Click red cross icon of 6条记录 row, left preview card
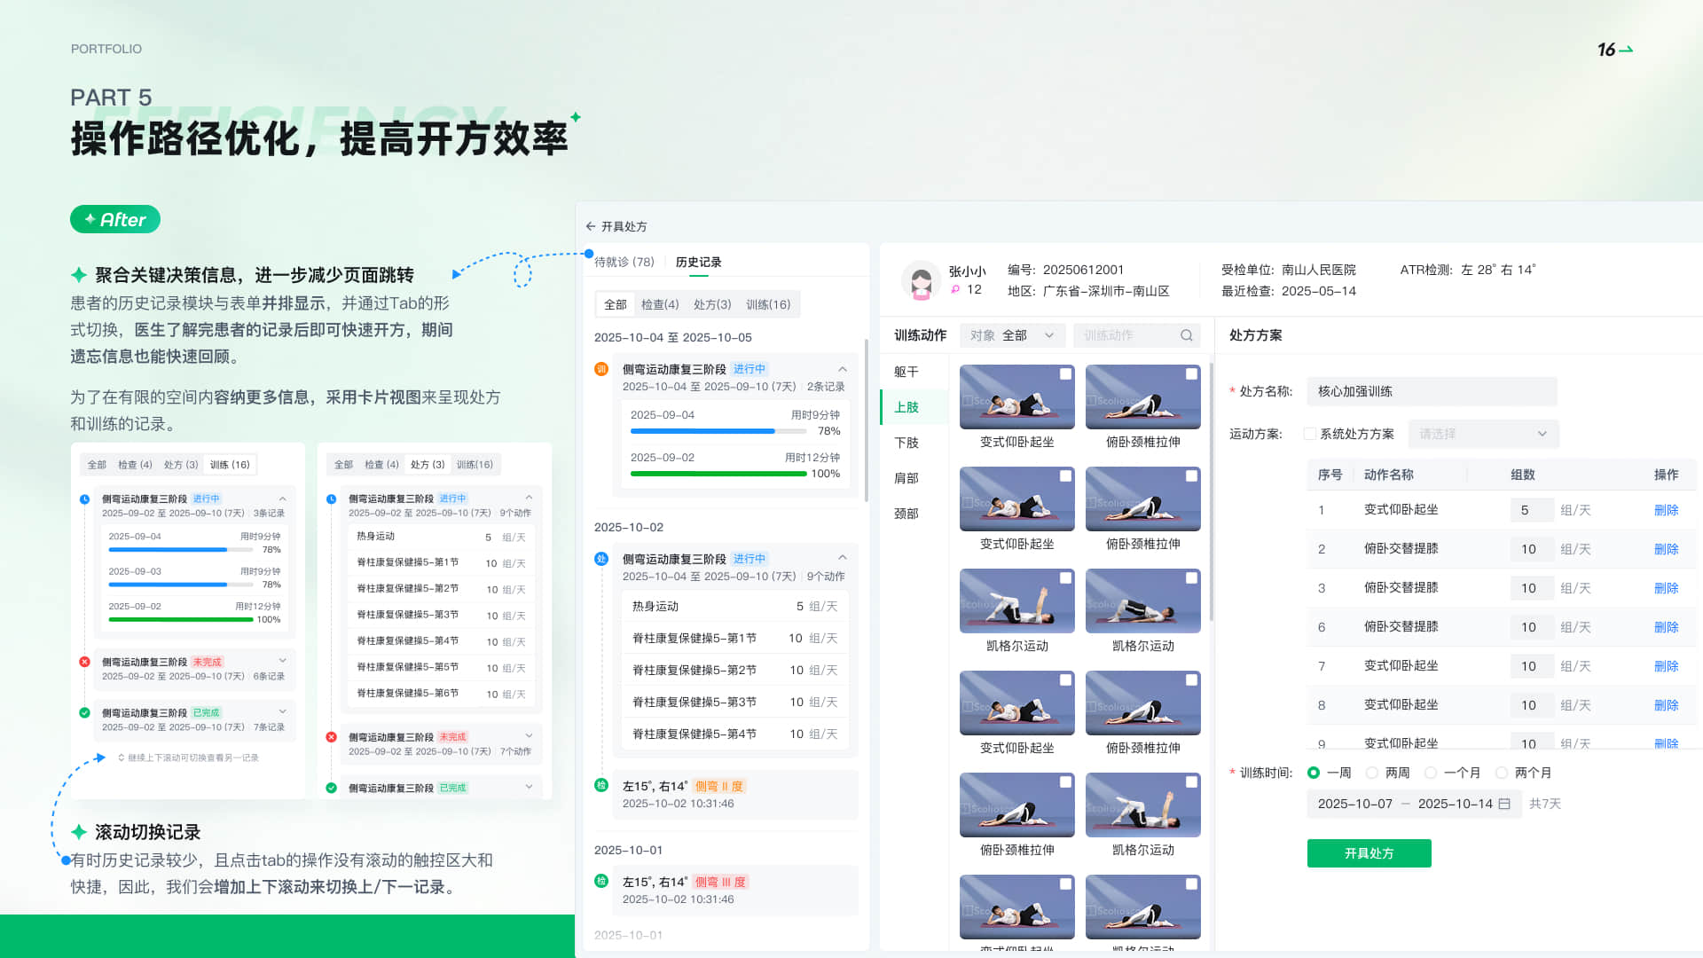Viewport: 1703px width, 958px height. 85,662
